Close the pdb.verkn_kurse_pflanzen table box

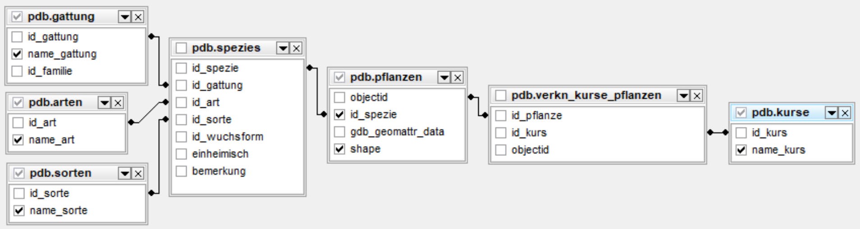click(x=697, y=96)
